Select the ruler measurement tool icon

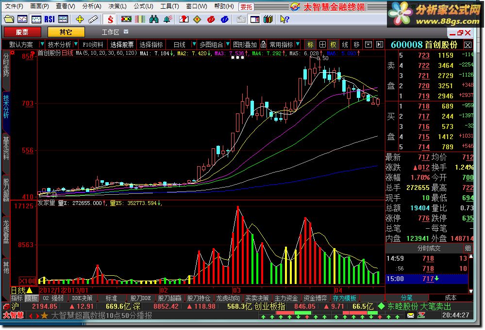93,19
